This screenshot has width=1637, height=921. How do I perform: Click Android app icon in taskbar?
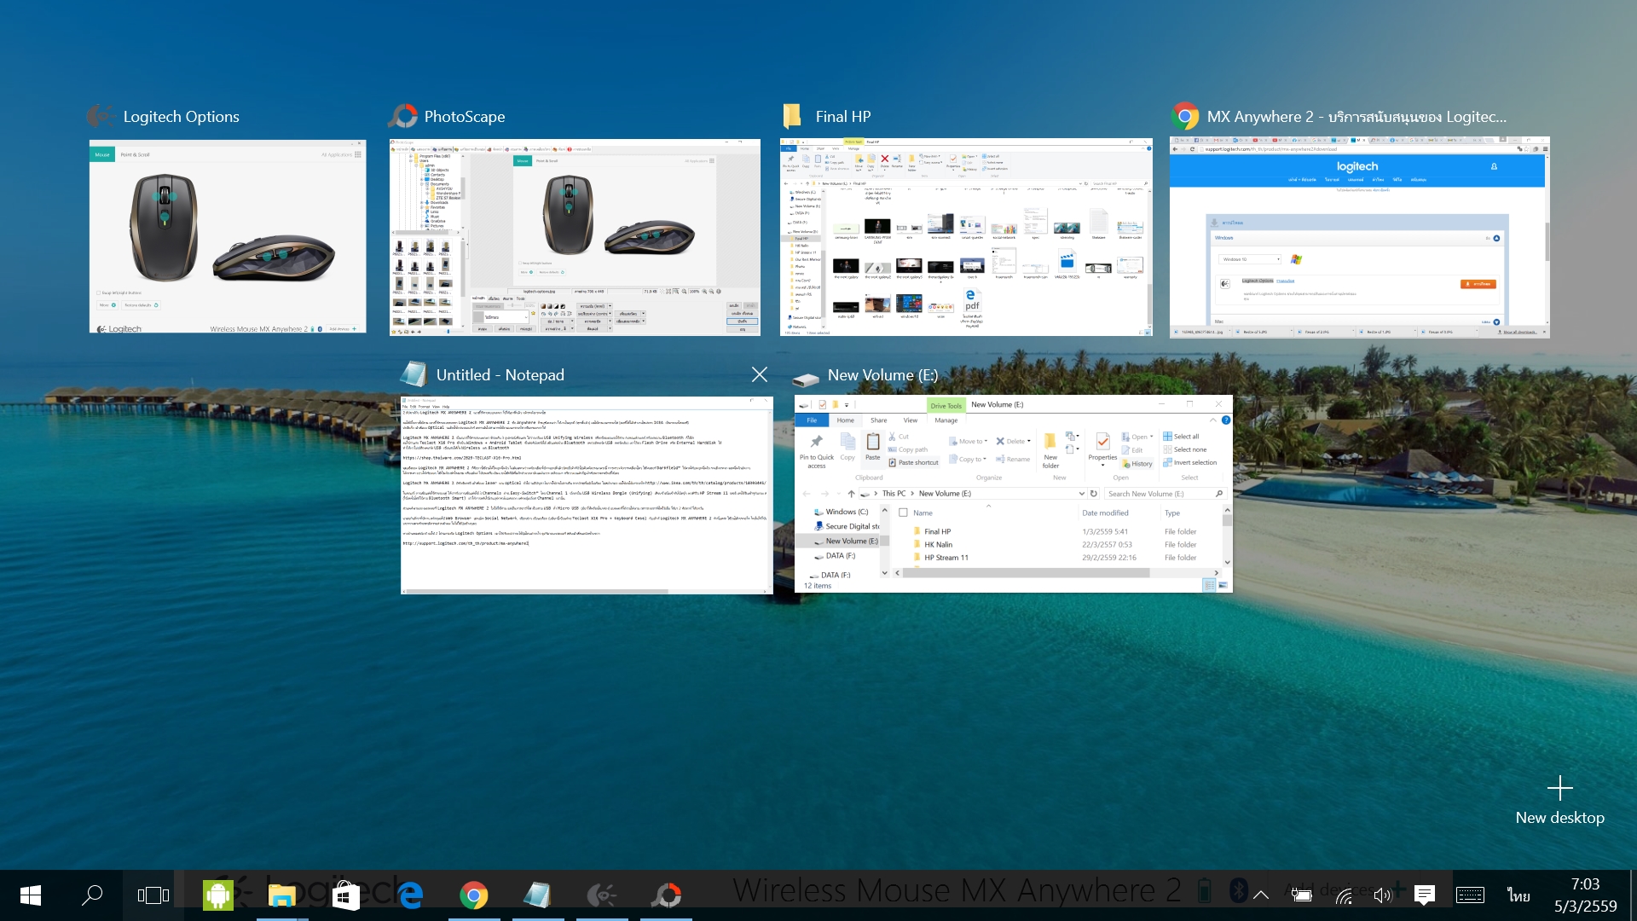[218, 895]
